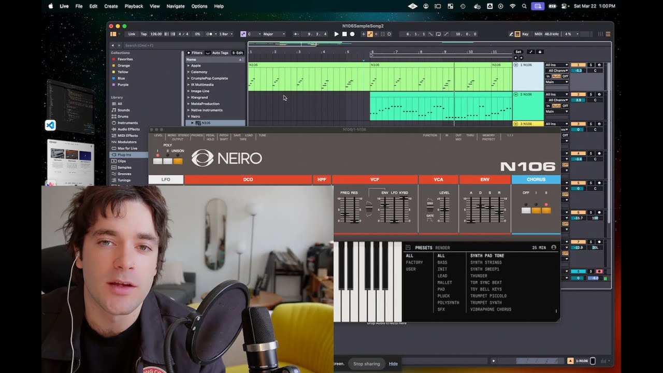The height and width of the screenshot is (373, 663).
Task: Select the SYNTH STRINGS preset
Action: pos(486,263)
